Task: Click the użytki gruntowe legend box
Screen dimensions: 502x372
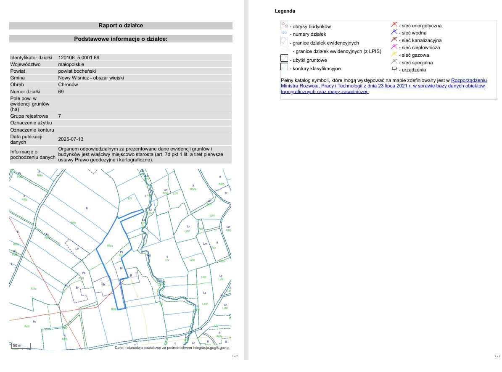Action: (284, 58)
